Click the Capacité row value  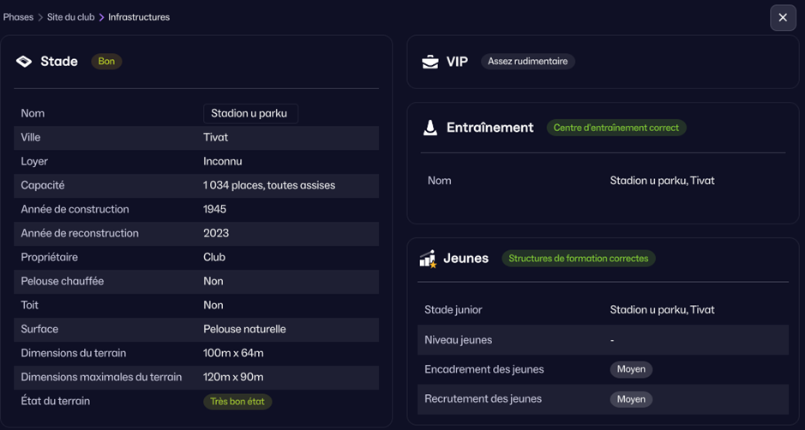[x=269, y=185]
